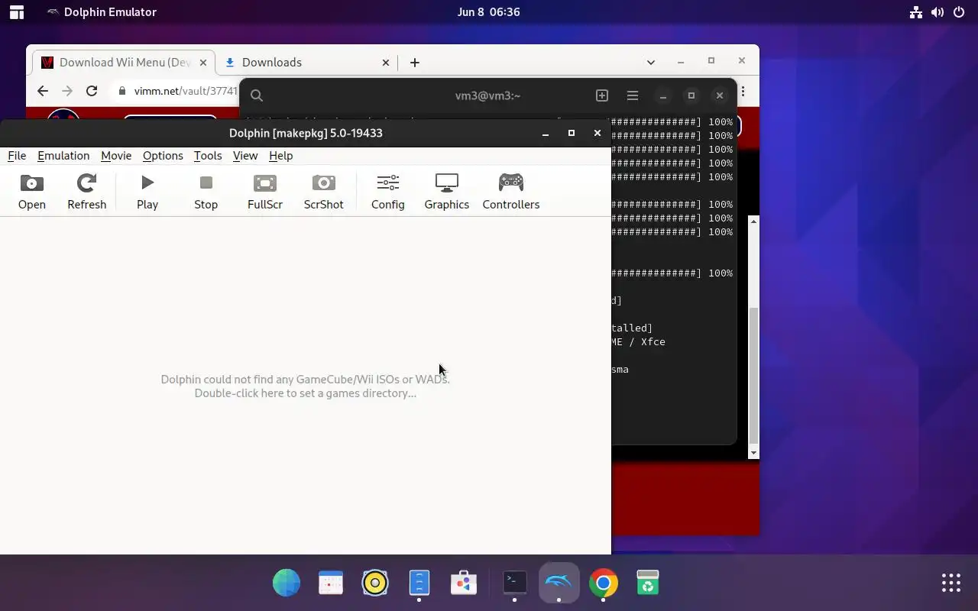This screenshot has width=978, height=611.
Task: Go back in the browser
Action: [x=43, y=91]
